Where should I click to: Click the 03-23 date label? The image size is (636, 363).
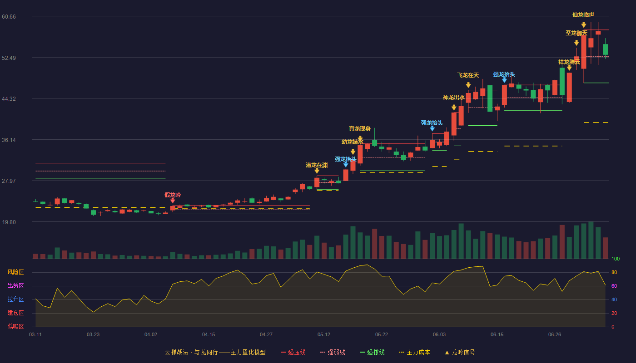[93, 334]
